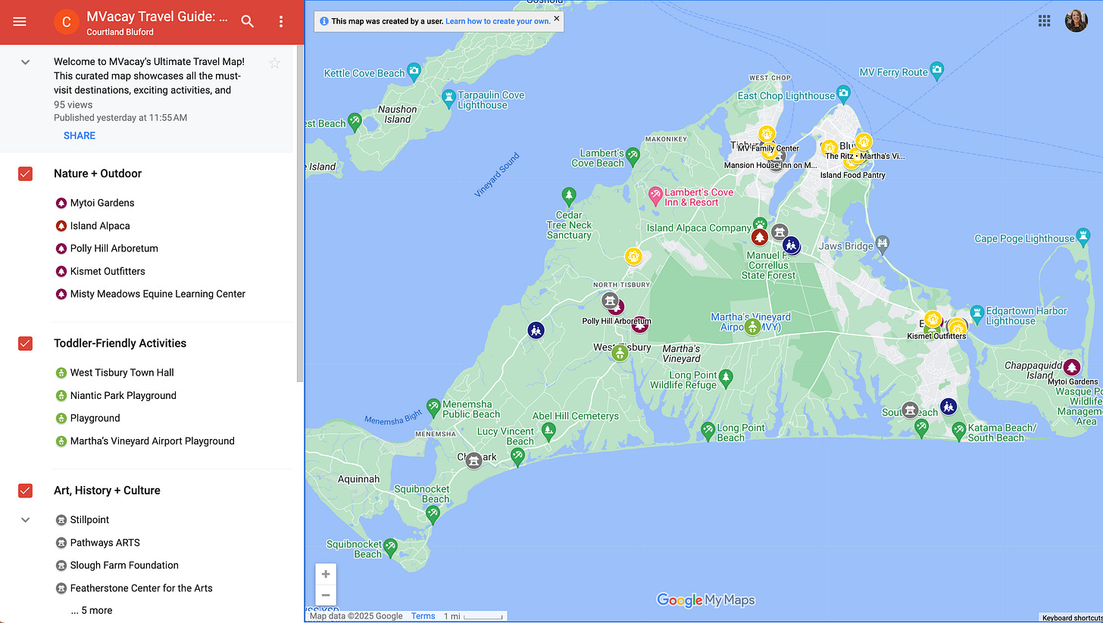Uncheck the Nature + Outdoor layer checkbox
1103x623 pixels.
tap(25, 173)
